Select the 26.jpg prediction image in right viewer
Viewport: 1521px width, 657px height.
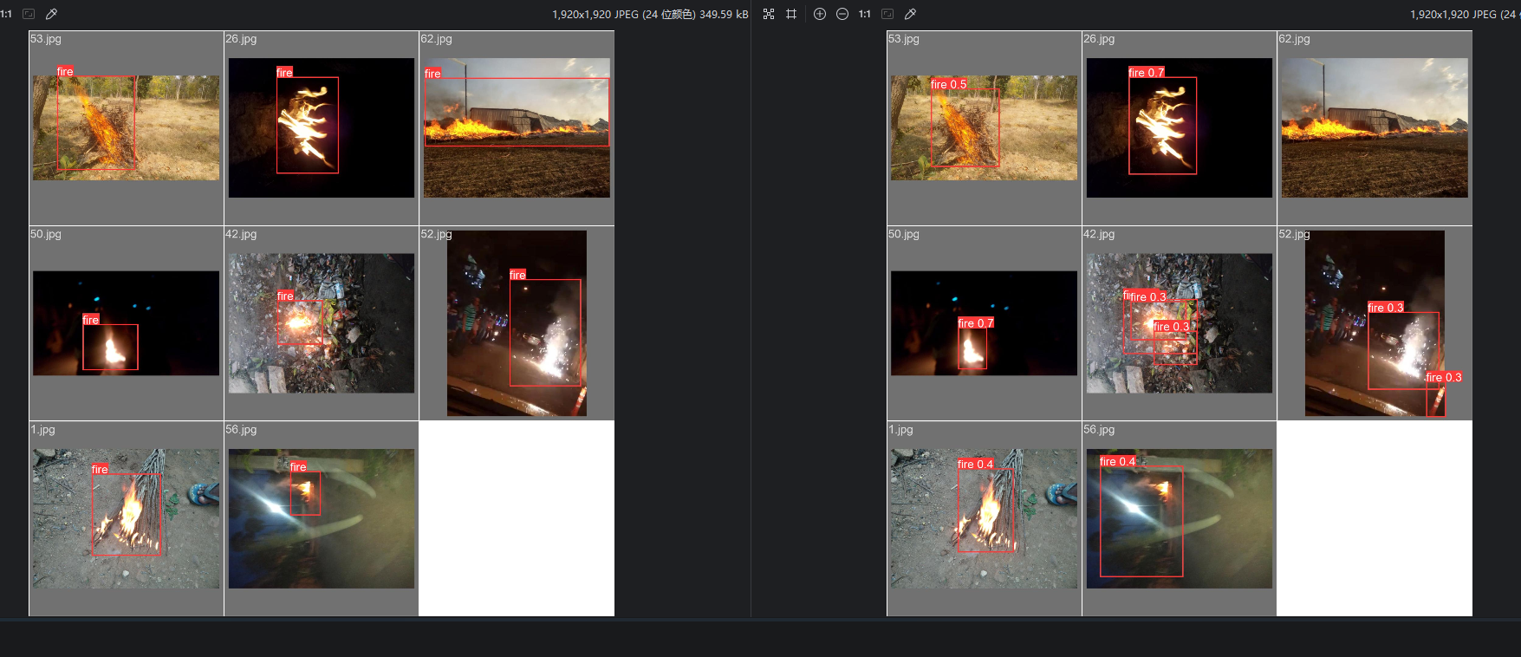tap(1180, 127)
